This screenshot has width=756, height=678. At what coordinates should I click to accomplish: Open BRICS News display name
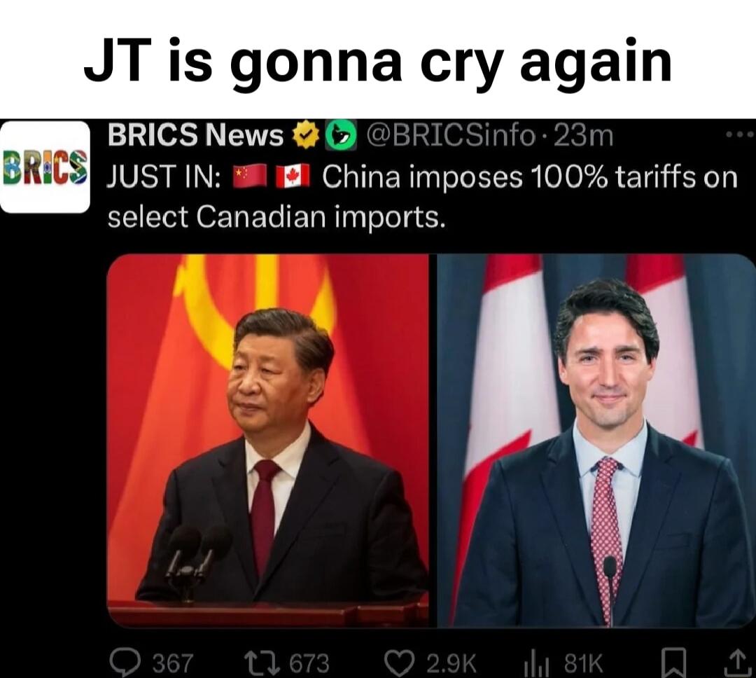[196, 135]
